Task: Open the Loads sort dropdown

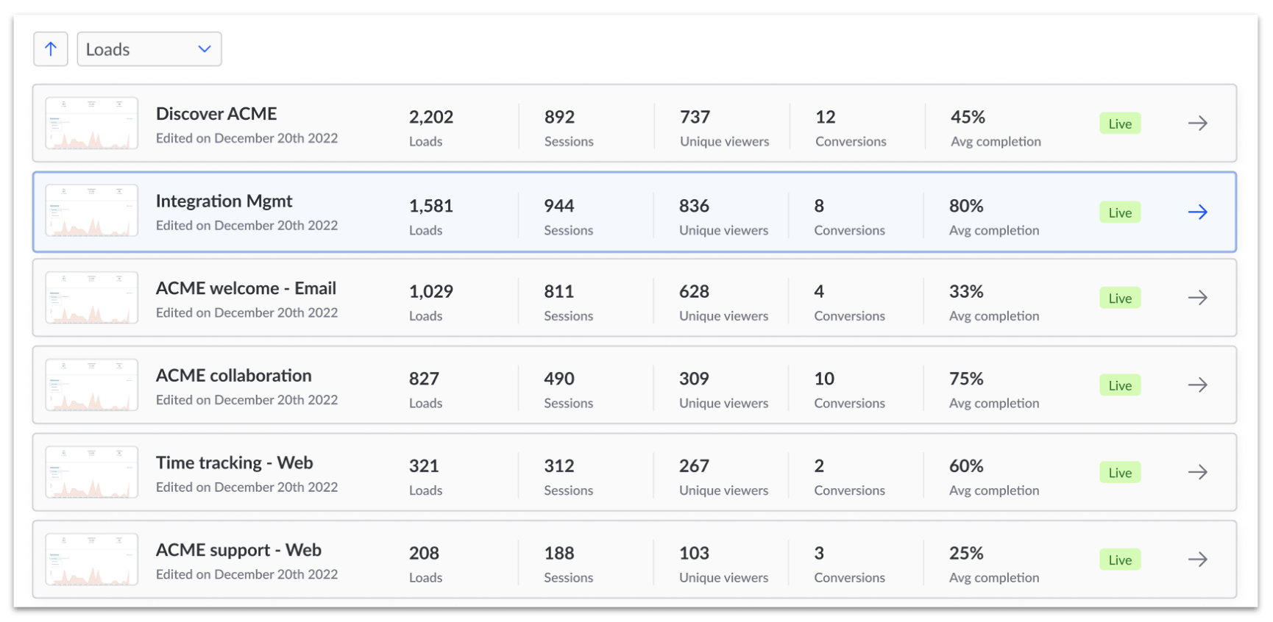Action: click(x=149, y=49)
